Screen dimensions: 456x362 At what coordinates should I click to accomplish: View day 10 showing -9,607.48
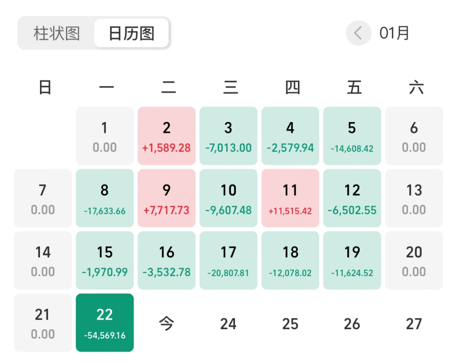coord(228,198)
